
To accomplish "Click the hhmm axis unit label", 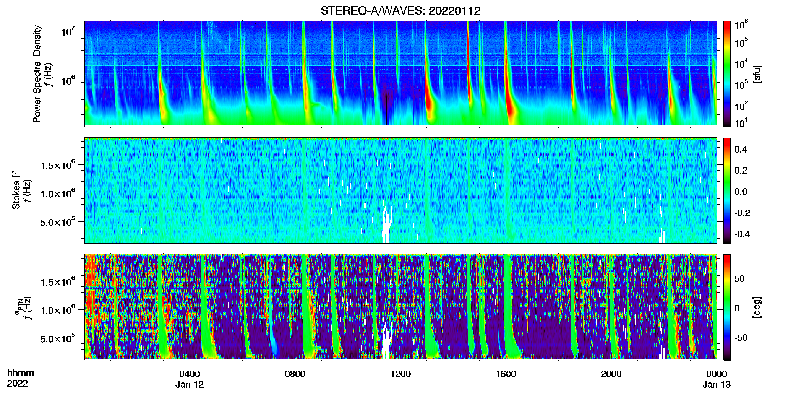I will pos(21,373).
